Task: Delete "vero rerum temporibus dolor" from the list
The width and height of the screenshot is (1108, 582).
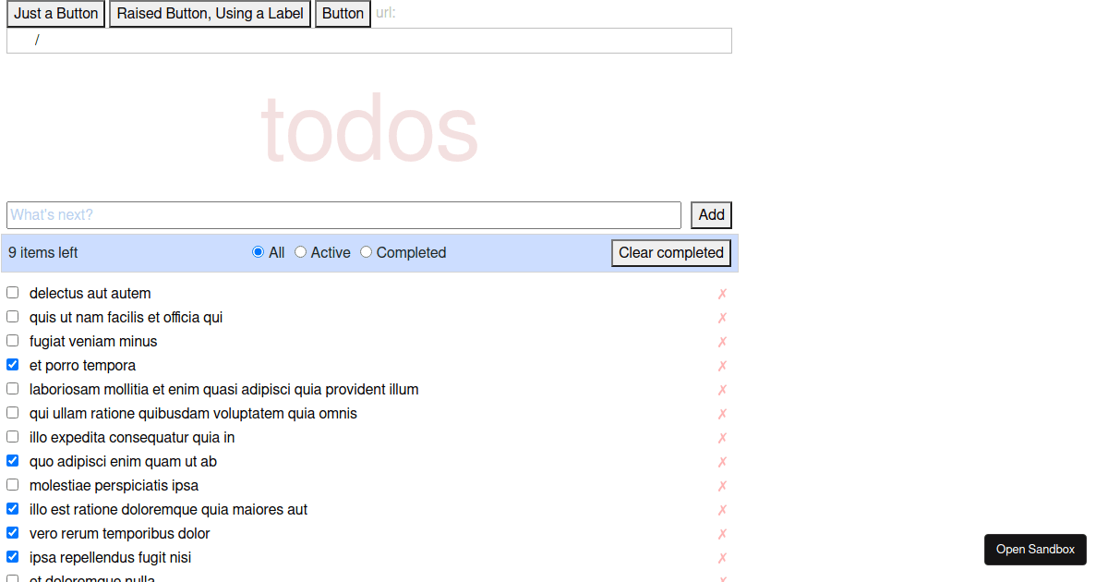Action: 722,533
